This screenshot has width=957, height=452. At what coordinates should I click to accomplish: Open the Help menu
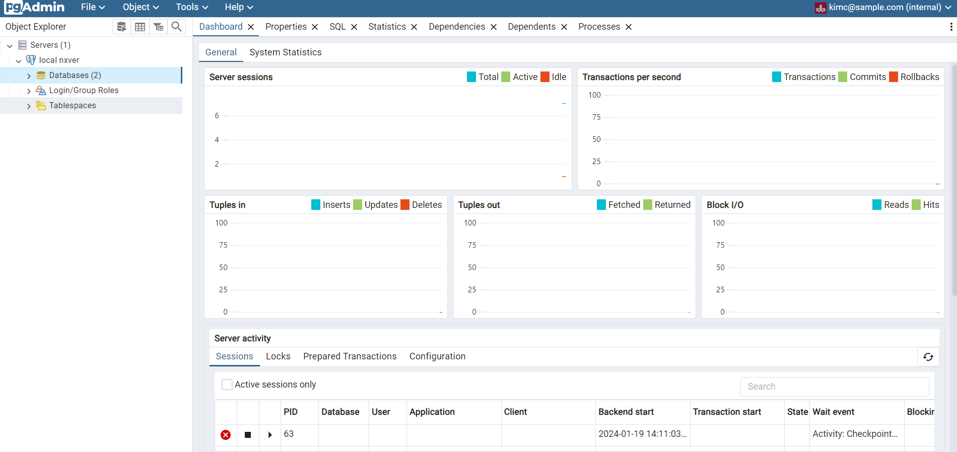pyautogui.click(x=239, y=7)
